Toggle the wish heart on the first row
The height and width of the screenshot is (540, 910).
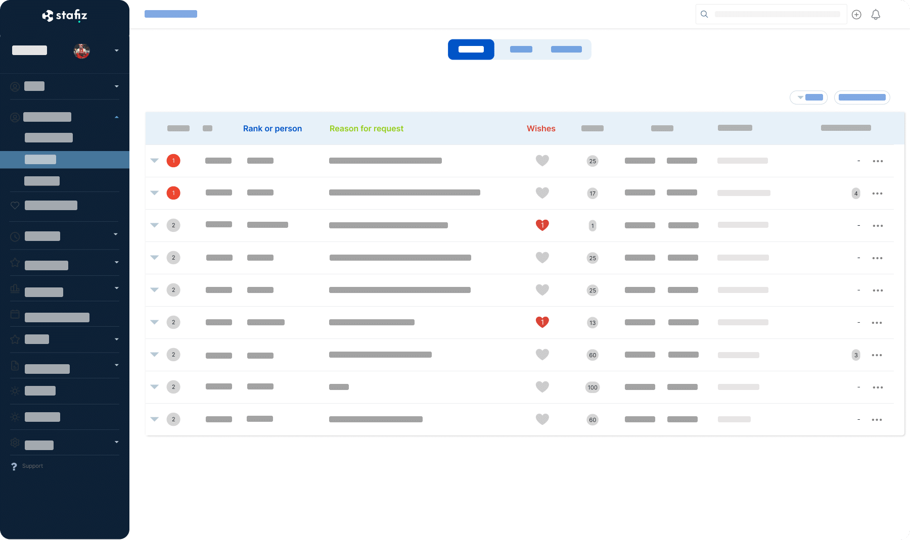click(542, 161)
